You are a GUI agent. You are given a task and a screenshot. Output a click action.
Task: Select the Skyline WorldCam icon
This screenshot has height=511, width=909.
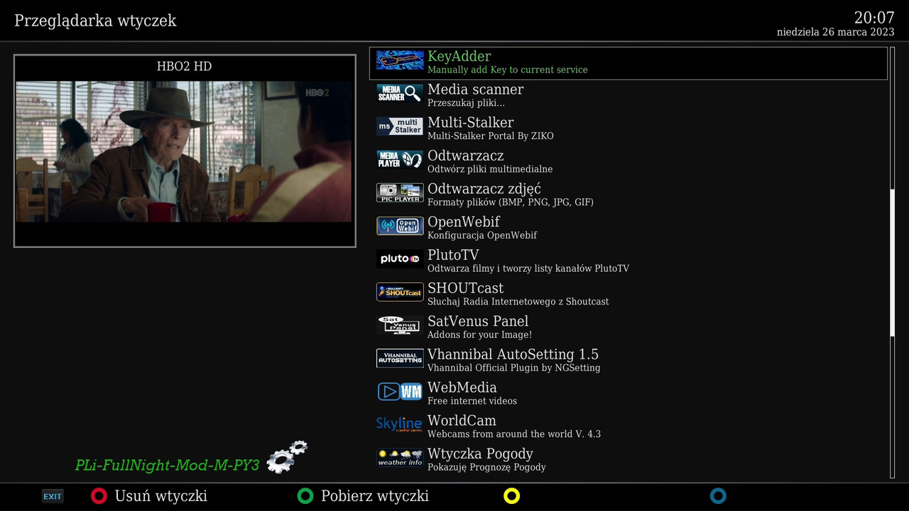(400, 424)
